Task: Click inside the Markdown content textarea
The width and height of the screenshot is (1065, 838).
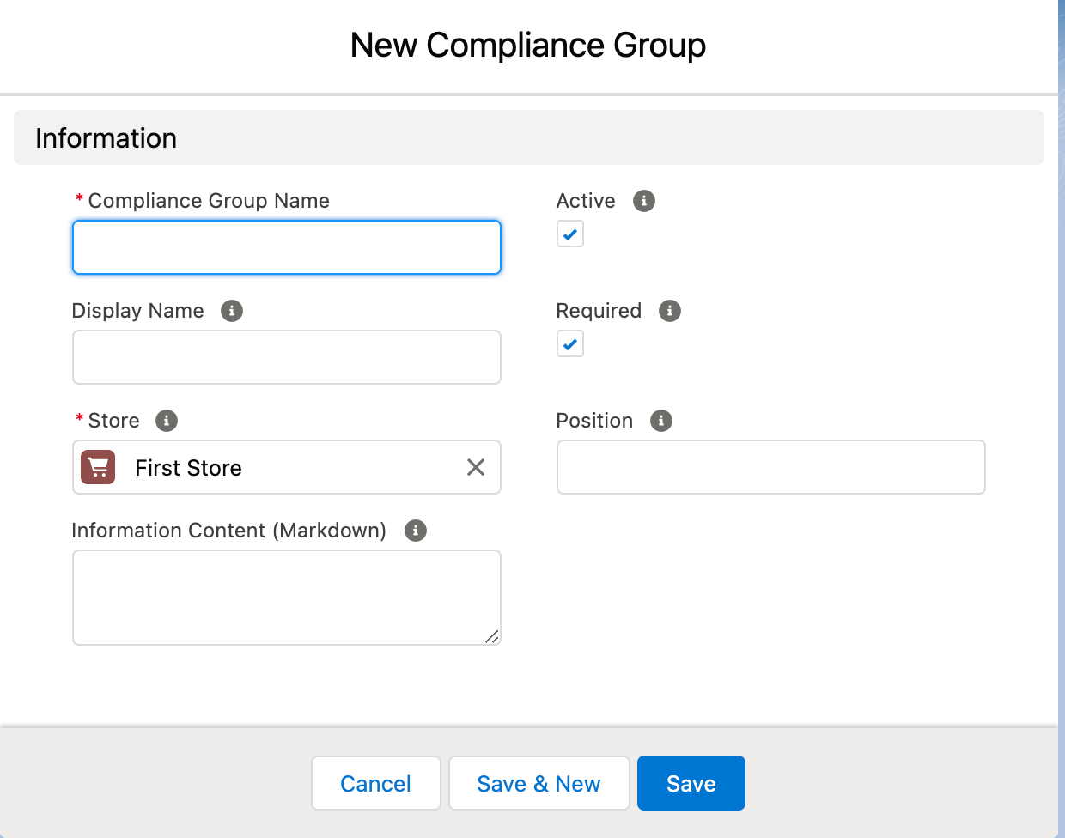Action: (x=286, y=597)
